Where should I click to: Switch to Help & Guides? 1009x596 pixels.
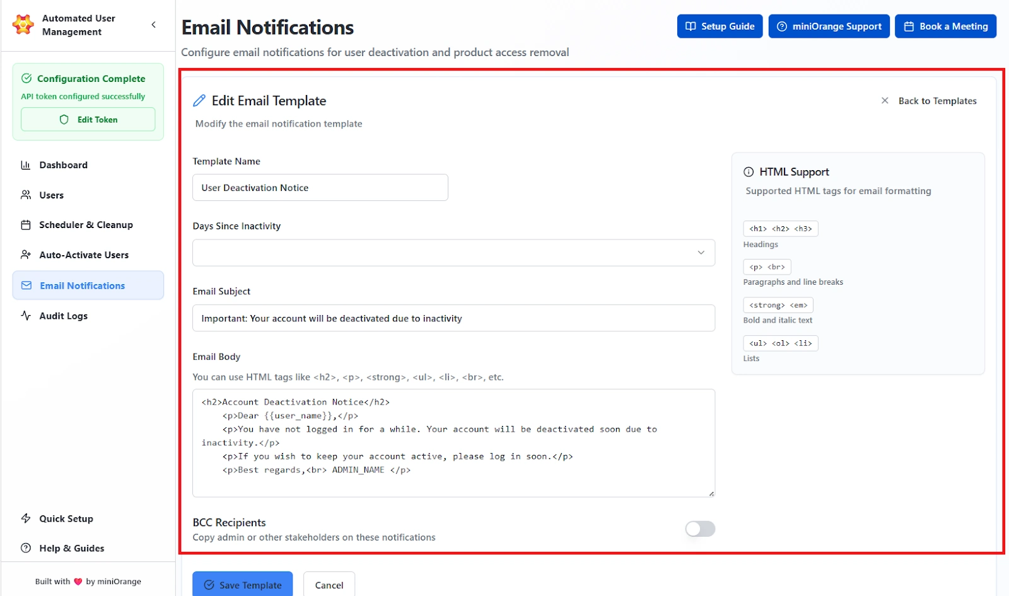click(x=70, y=547)
